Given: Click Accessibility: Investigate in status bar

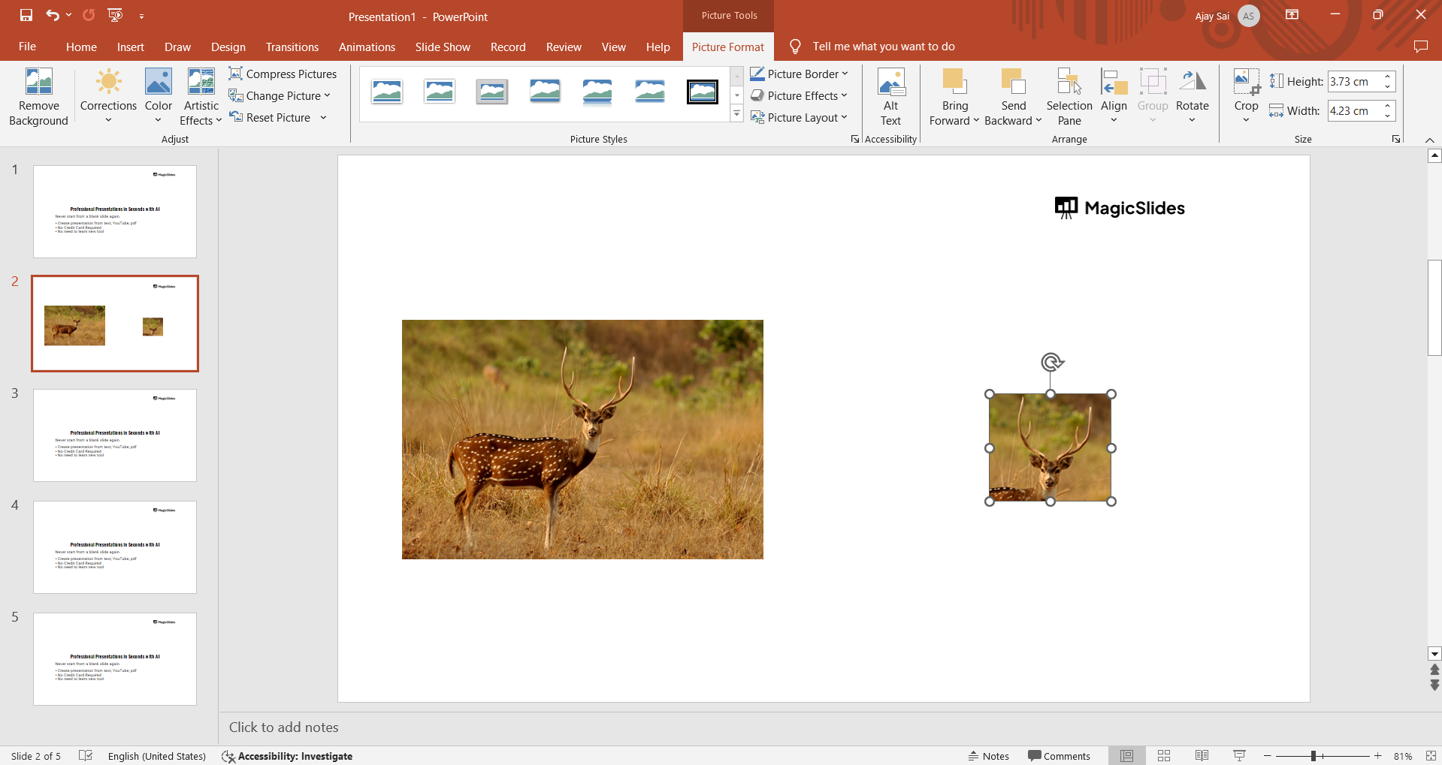Looking at the screenshot, I should 287,756.
